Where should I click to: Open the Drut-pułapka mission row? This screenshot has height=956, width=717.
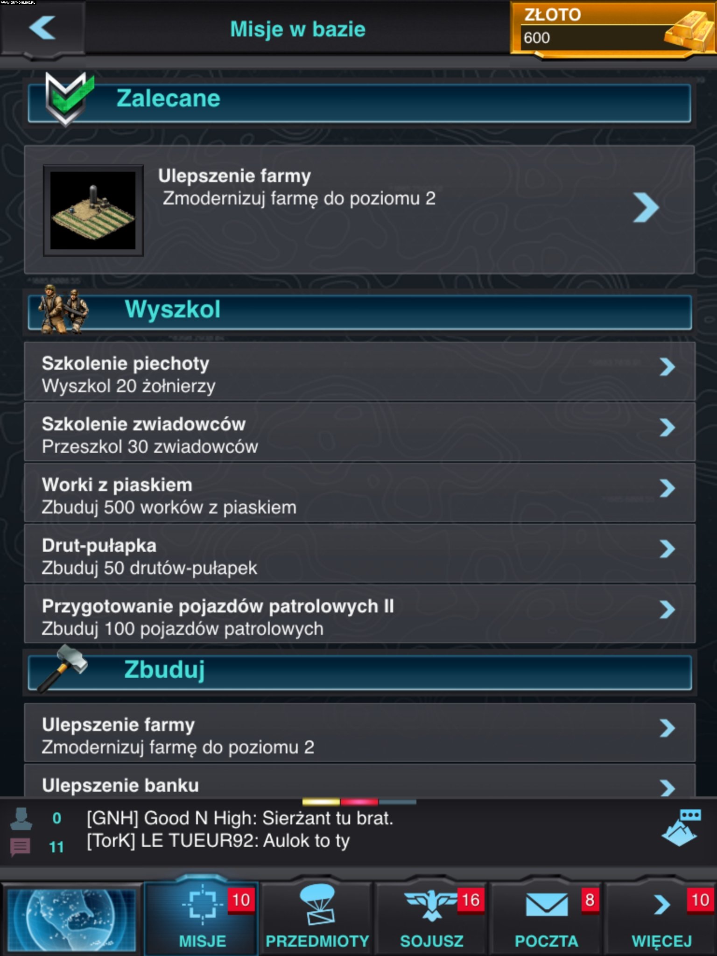point(359,553)
